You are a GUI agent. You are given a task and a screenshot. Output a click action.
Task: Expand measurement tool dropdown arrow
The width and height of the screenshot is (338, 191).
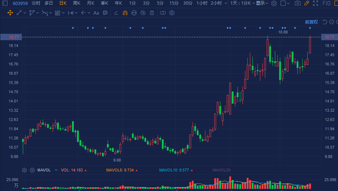coord(63,13)
